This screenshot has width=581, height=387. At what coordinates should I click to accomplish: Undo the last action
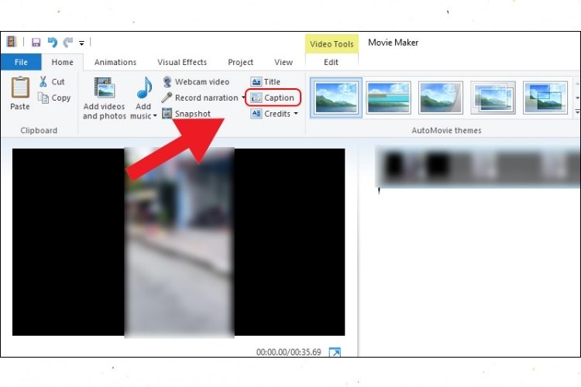52,43
